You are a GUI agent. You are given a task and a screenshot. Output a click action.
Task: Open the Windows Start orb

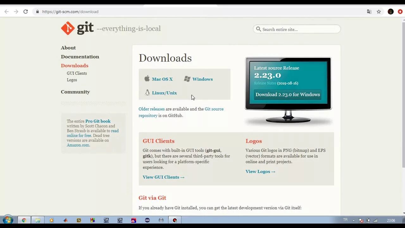pos(8,220)
